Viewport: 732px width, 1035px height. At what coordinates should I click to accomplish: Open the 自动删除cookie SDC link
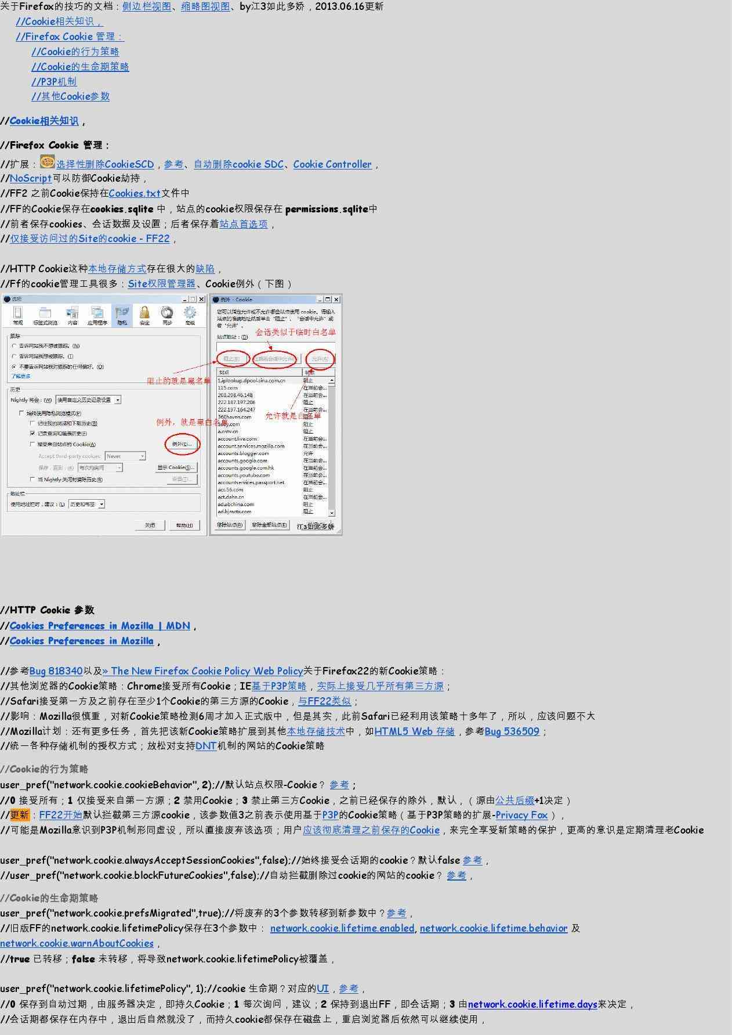click(x=238, y=164)
